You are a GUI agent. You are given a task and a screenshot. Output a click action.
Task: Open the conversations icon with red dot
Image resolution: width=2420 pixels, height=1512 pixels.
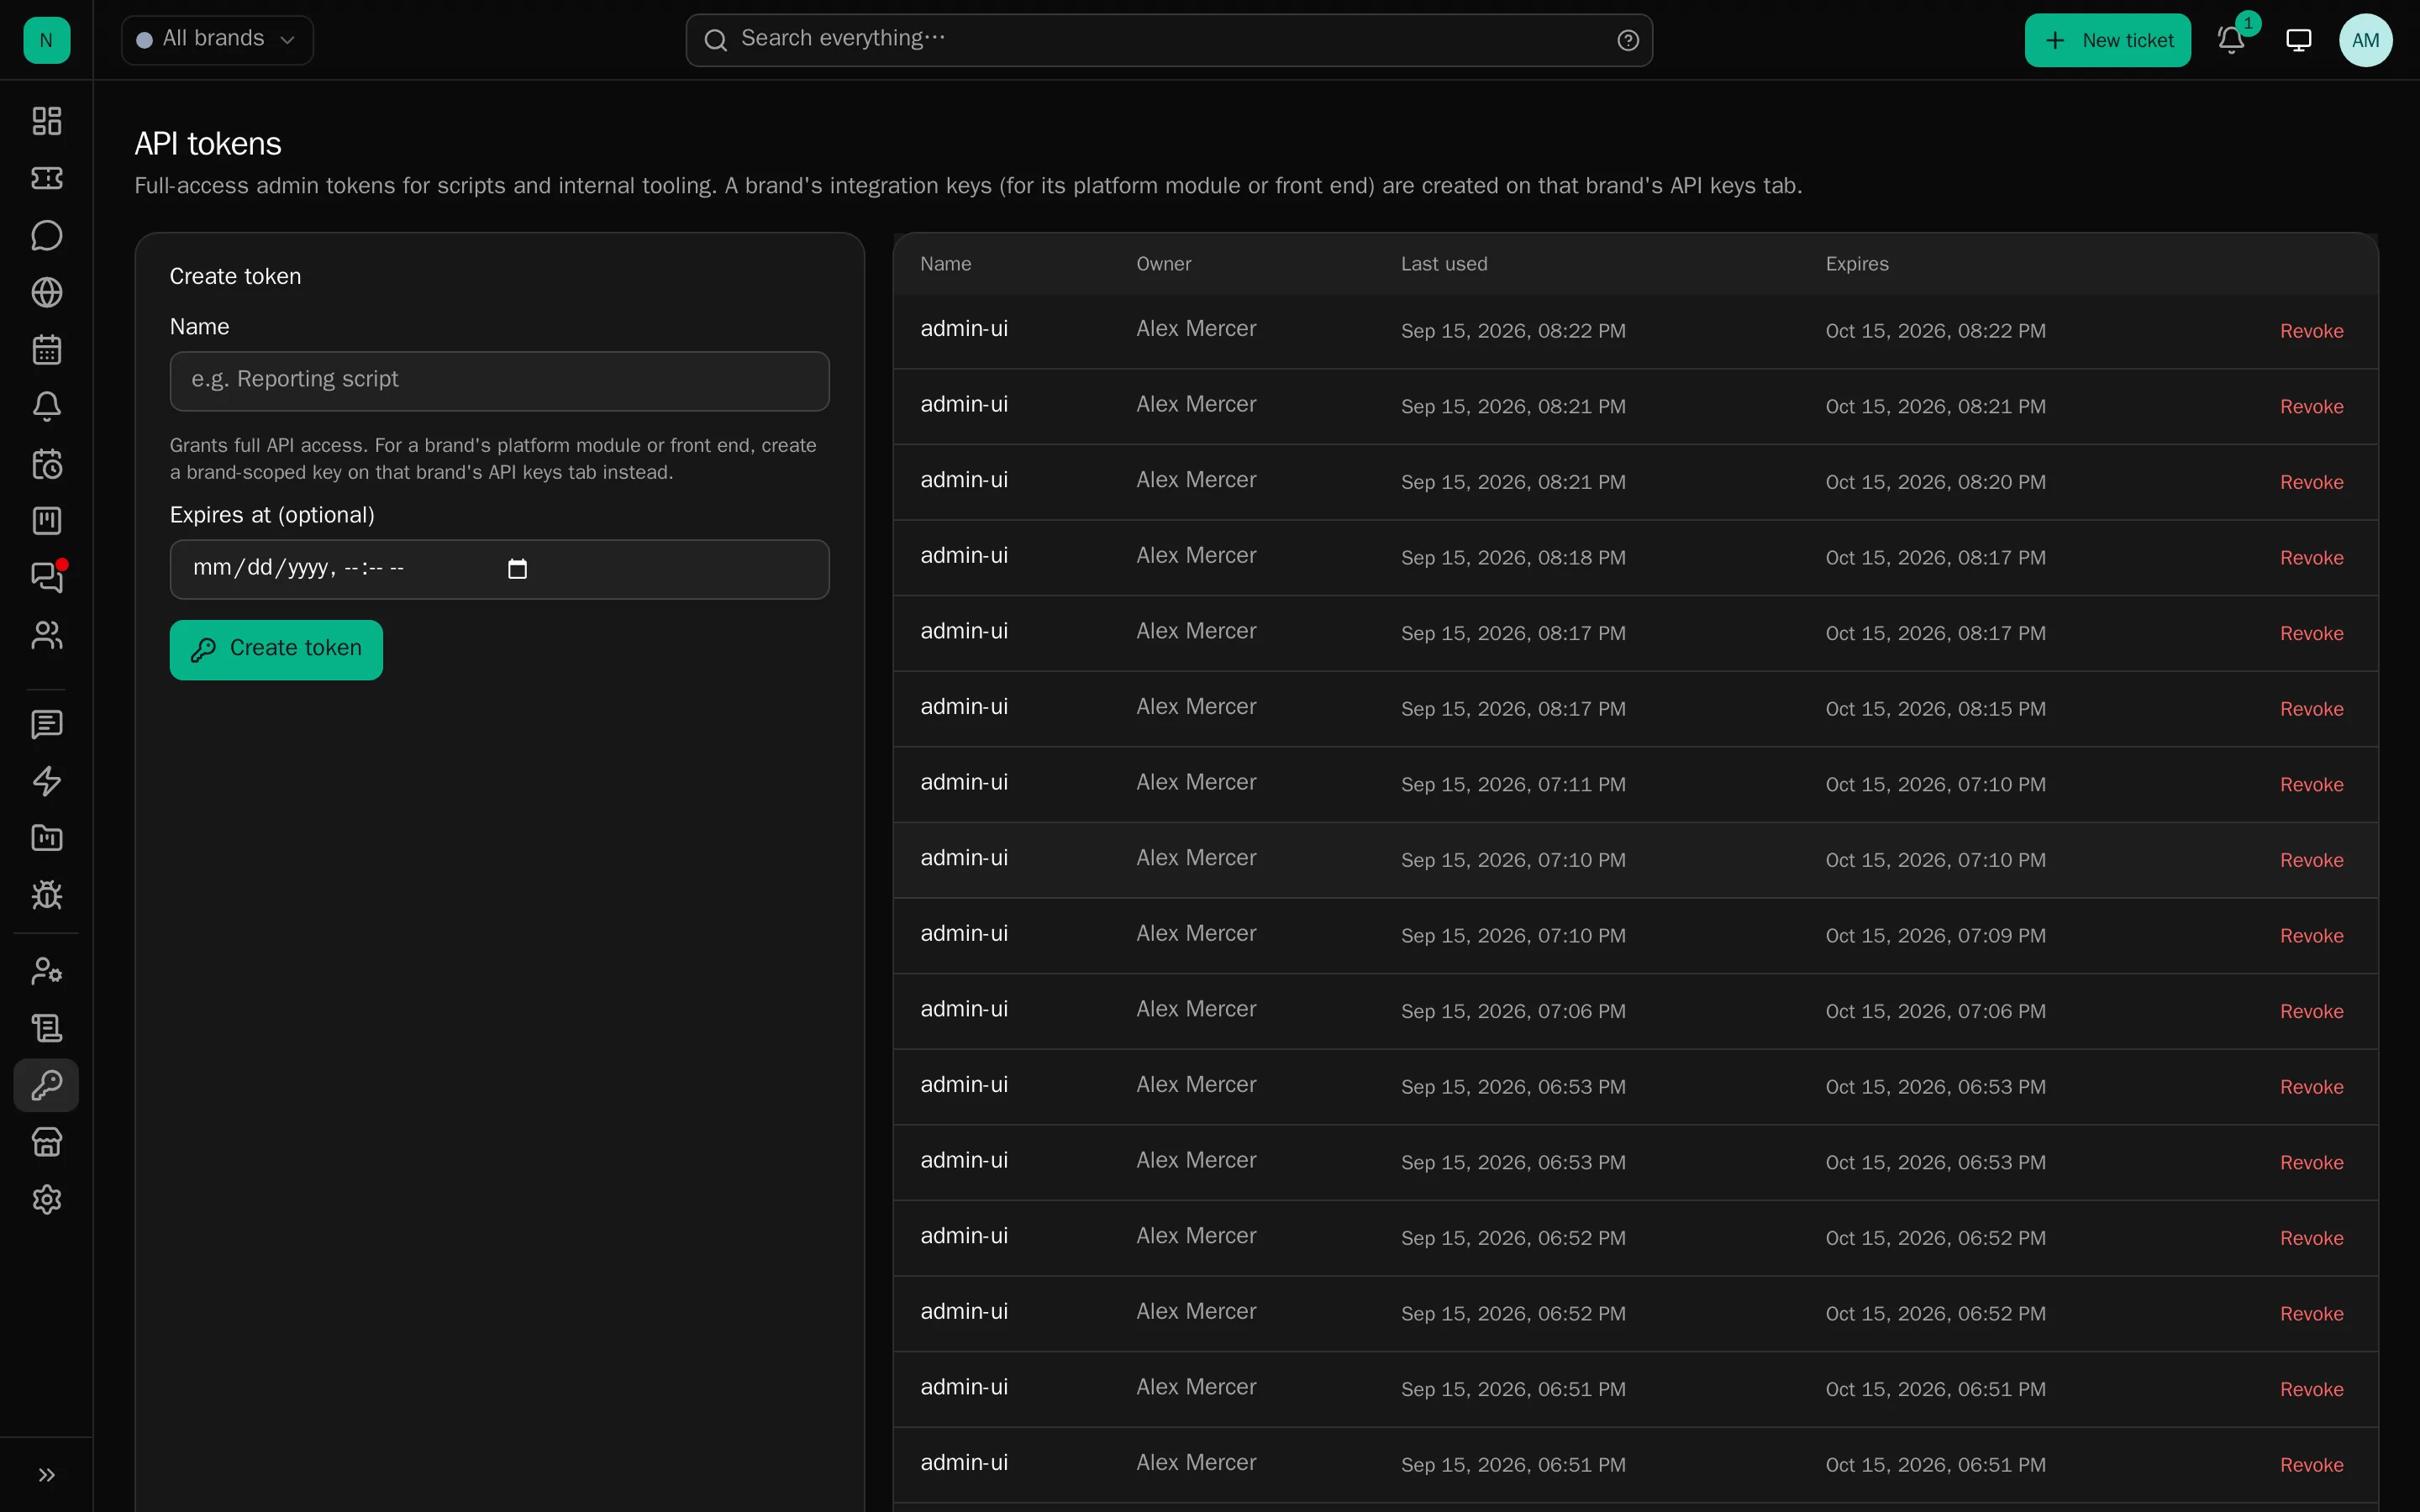click(47, 577)
